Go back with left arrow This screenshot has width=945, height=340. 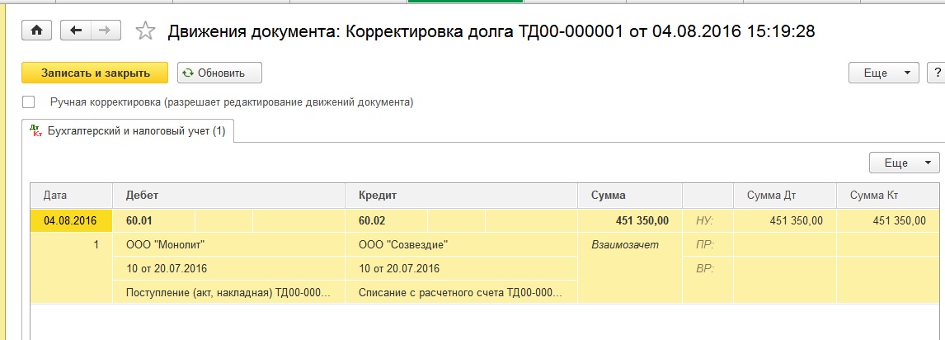[x=78, y=31]
